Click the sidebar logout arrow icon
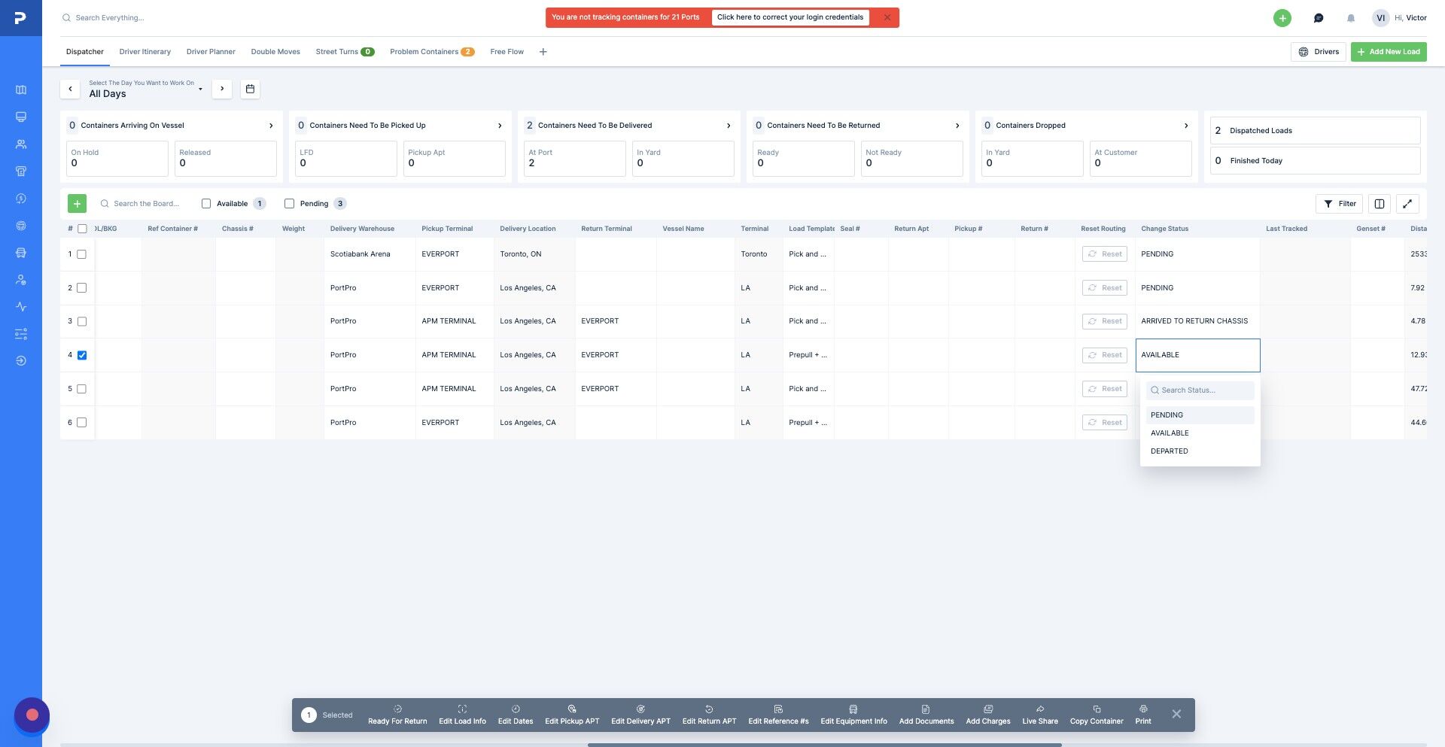 click(21, 361)
